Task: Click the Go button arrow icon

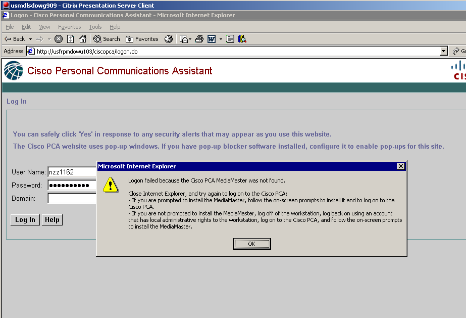Action: (x=456, y=51)
